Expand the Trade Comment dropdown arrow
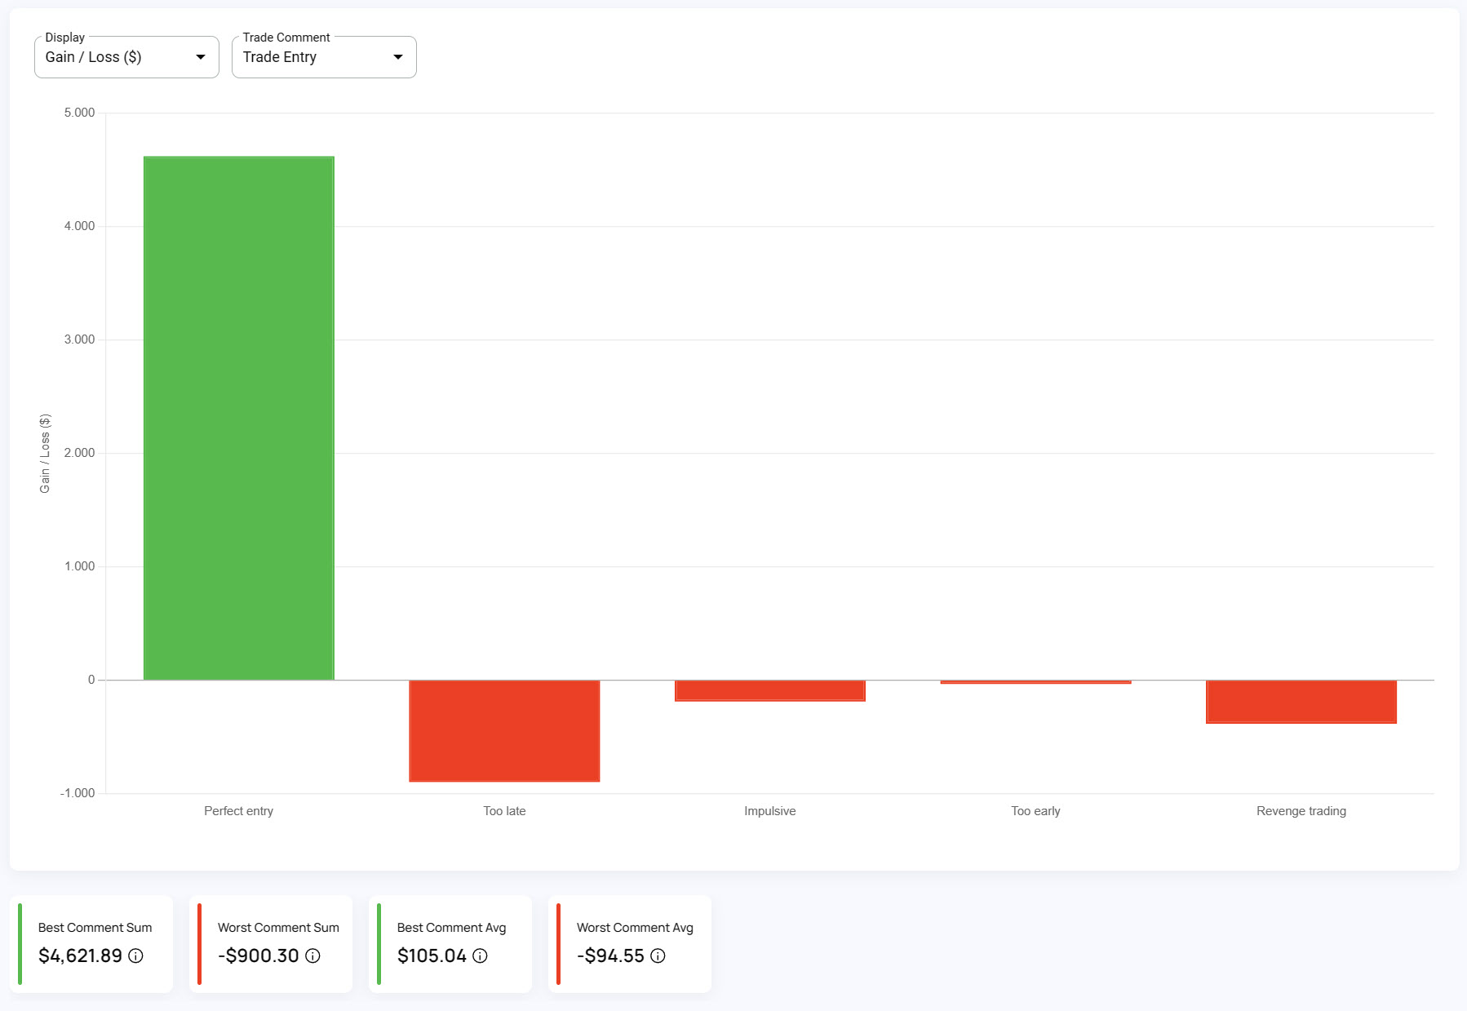 (398, 57)
